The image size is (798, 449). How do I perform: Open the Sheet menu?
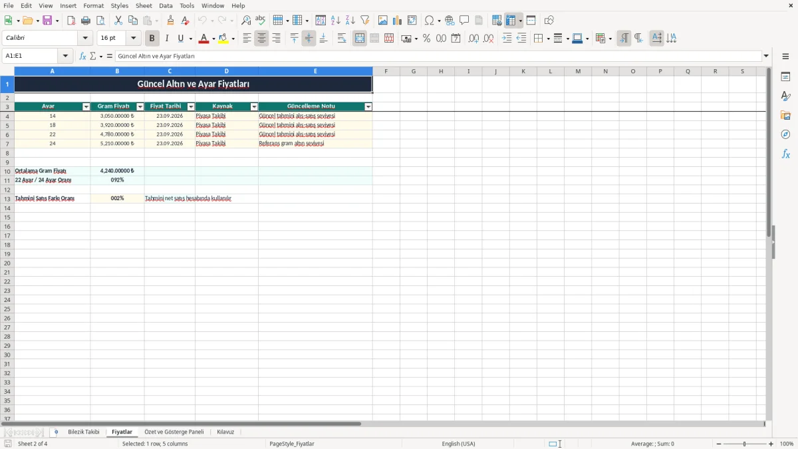click(x=144, y=5)
